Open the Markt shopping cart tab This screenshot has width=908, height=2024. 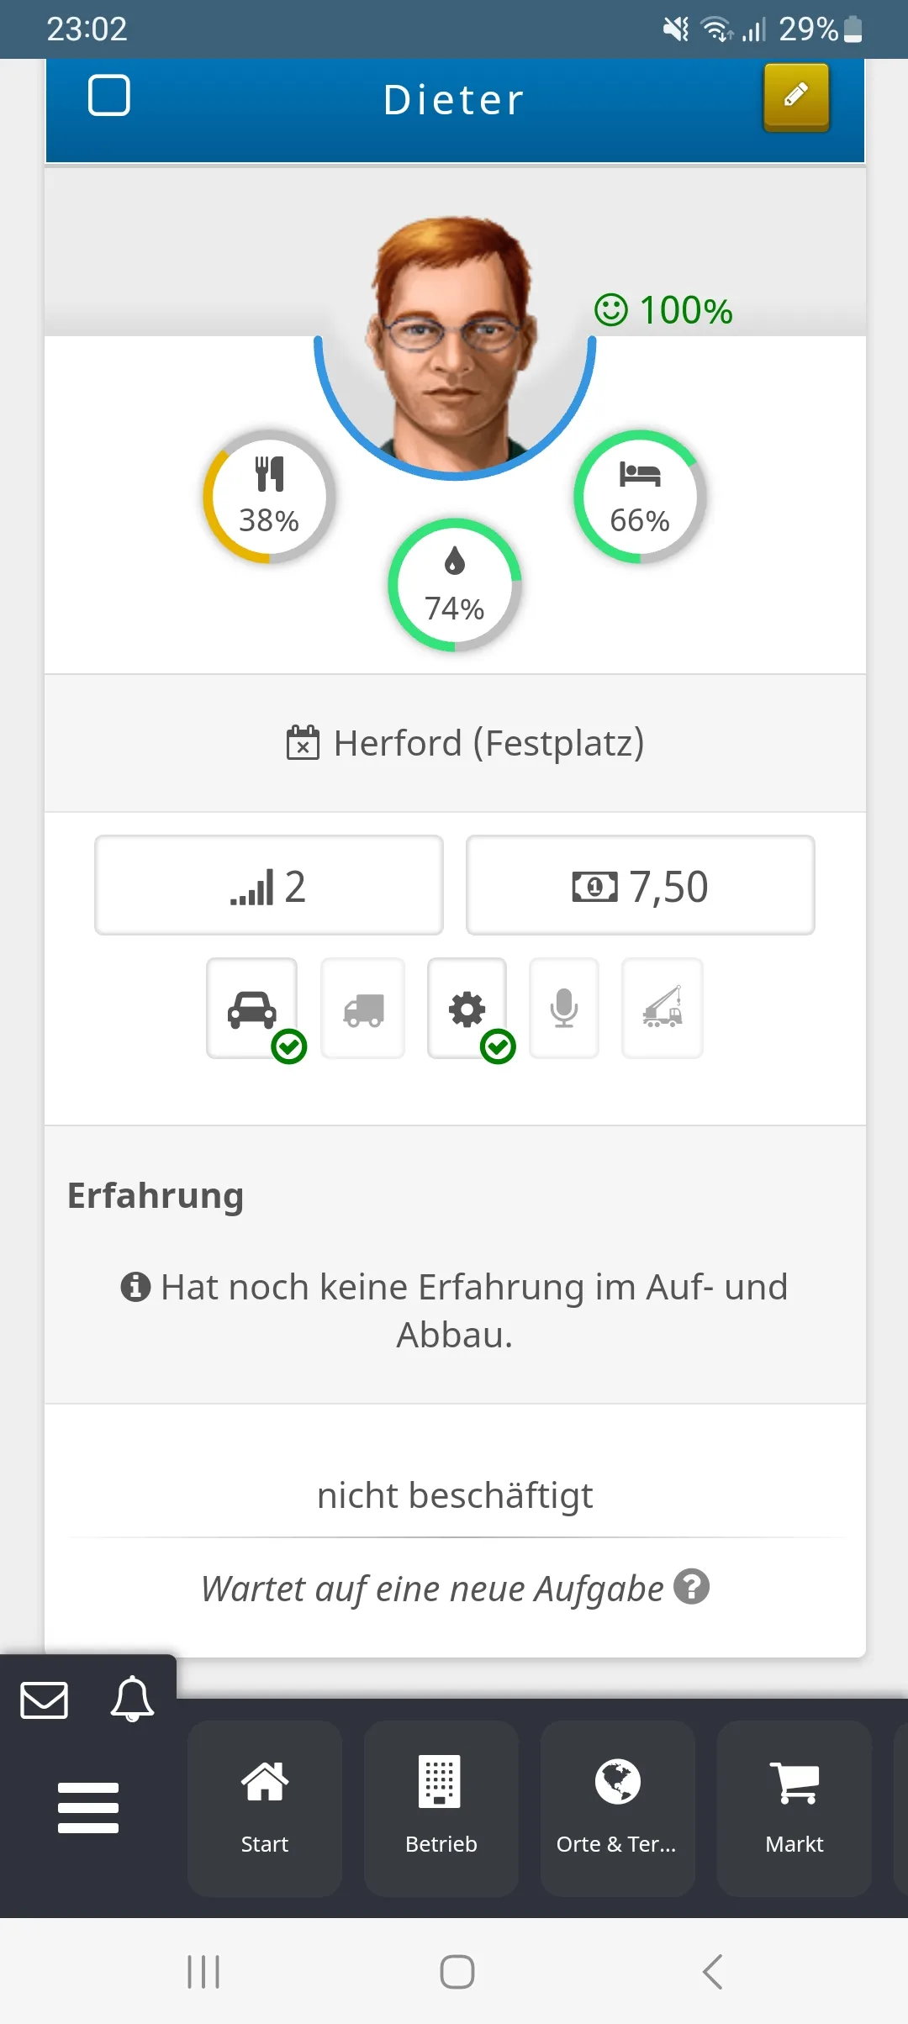[794, 1807]
